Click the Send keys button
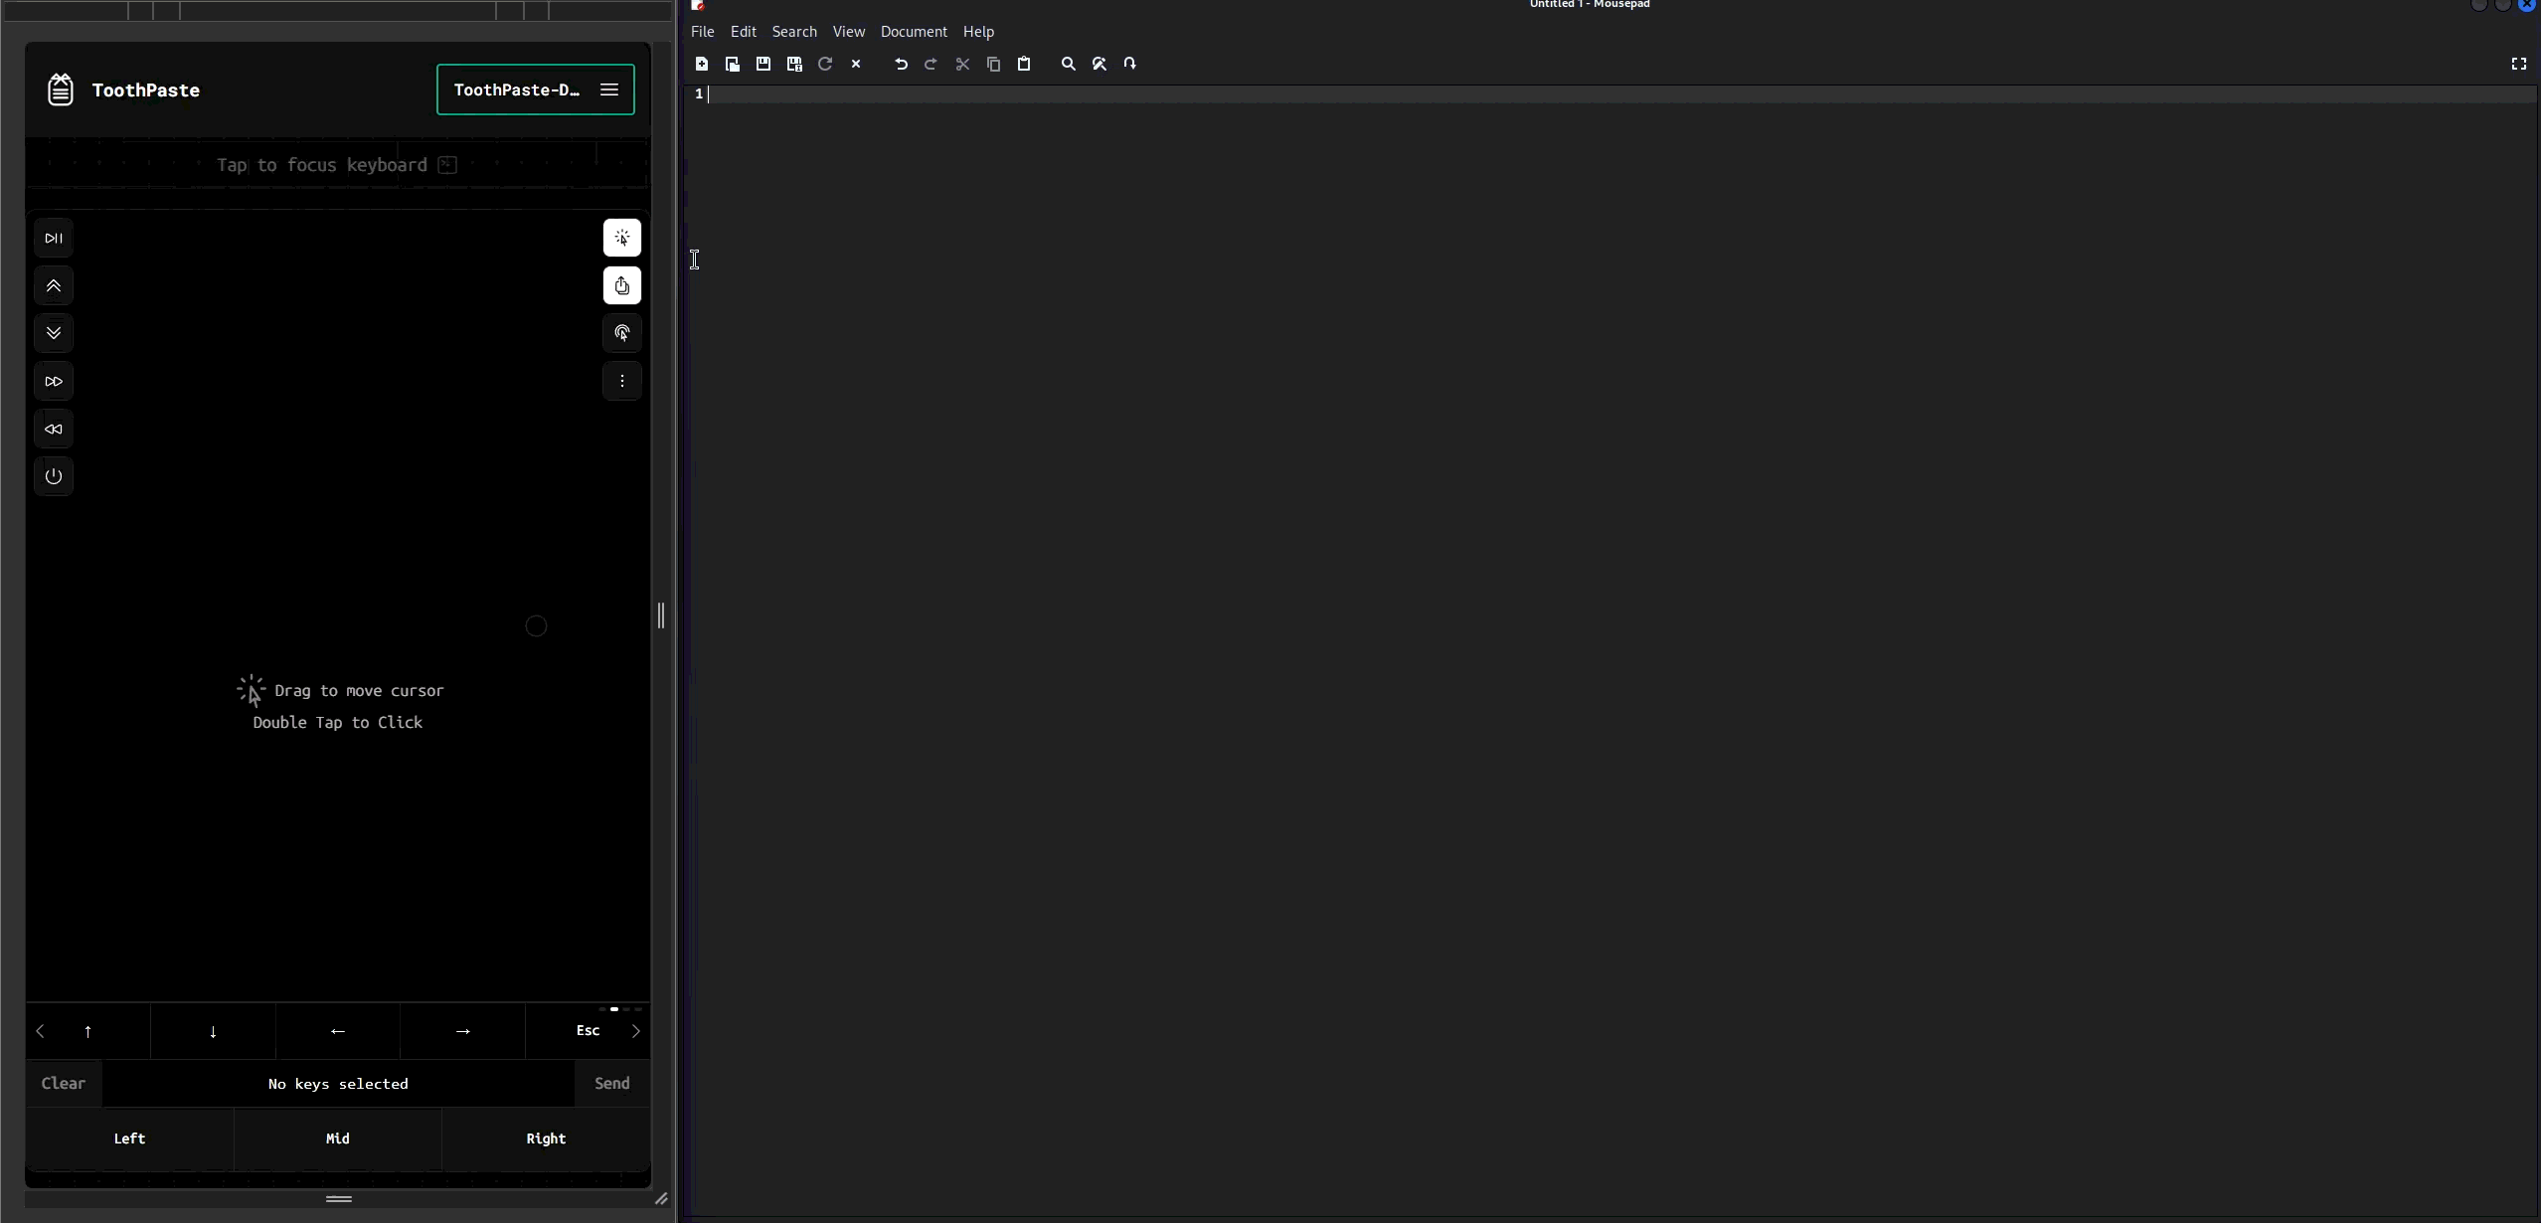2541x1223 pixels. pyautogui.click(x=612, y=1084)
